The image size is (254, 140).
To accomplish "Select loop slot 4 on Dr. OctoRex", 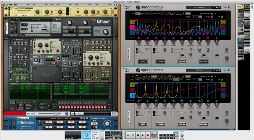I will pos(82,122).
